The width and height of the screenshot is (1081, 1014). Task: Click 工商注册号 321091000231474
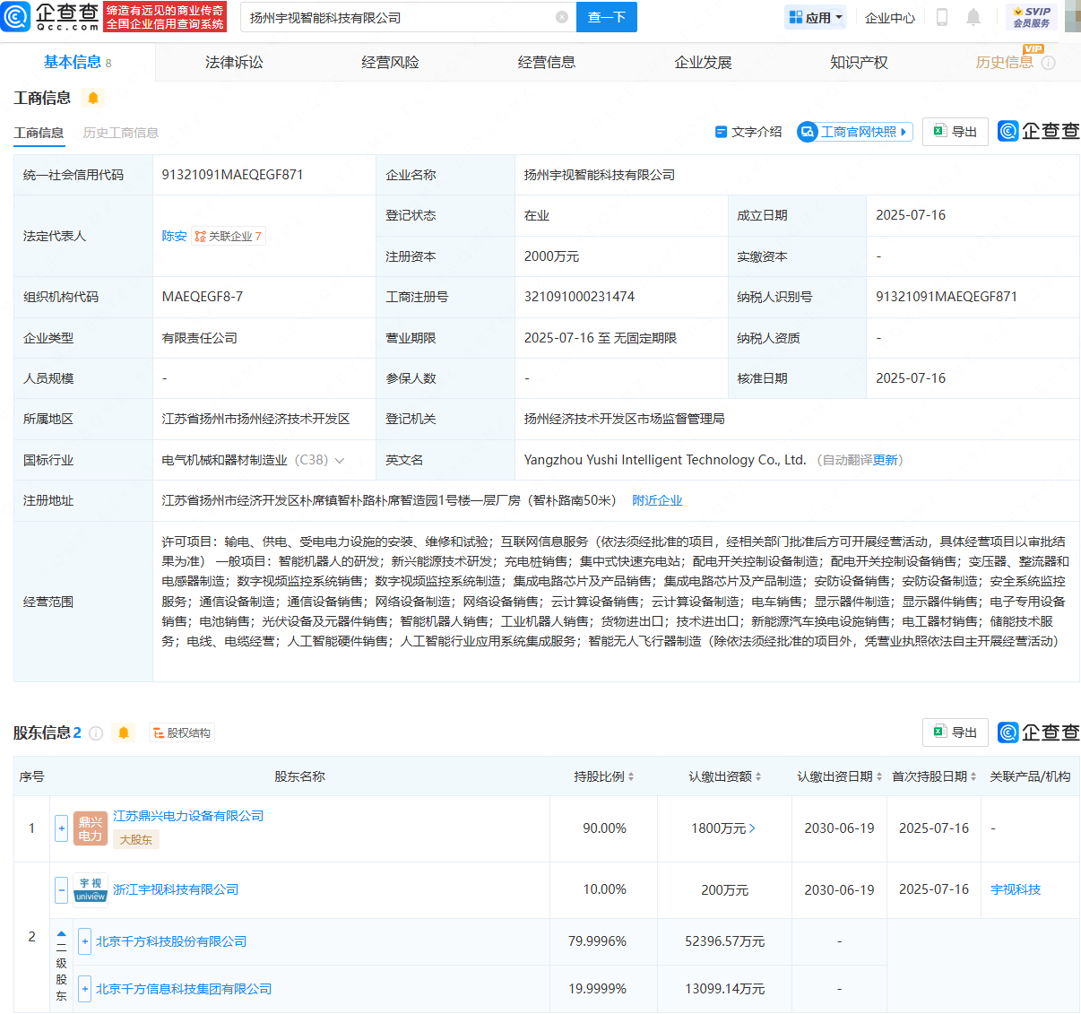tap(579, 297)
